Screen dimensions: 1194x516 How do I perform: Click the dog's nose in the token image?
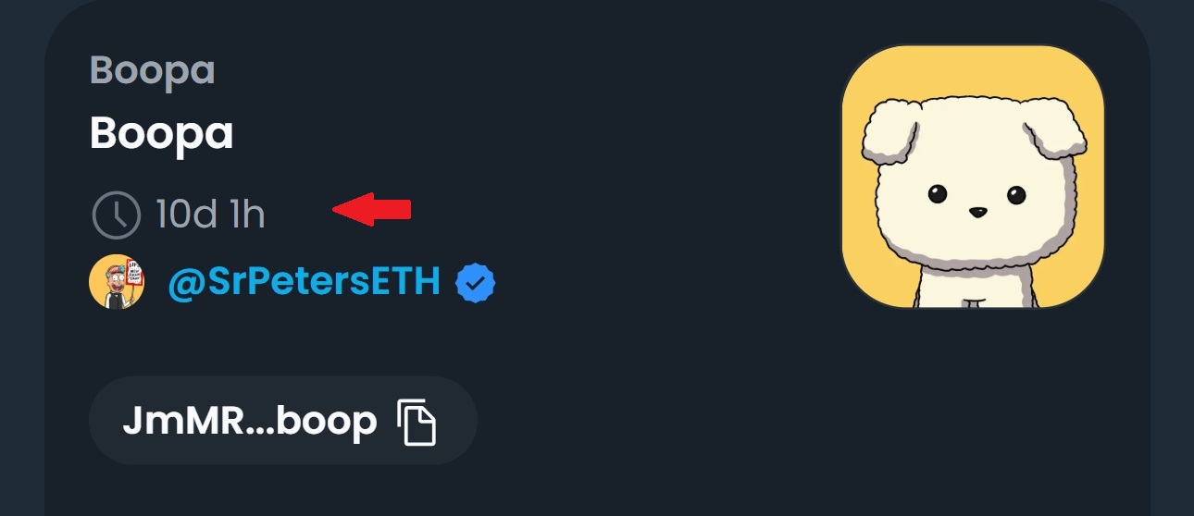tap(977, 212)
